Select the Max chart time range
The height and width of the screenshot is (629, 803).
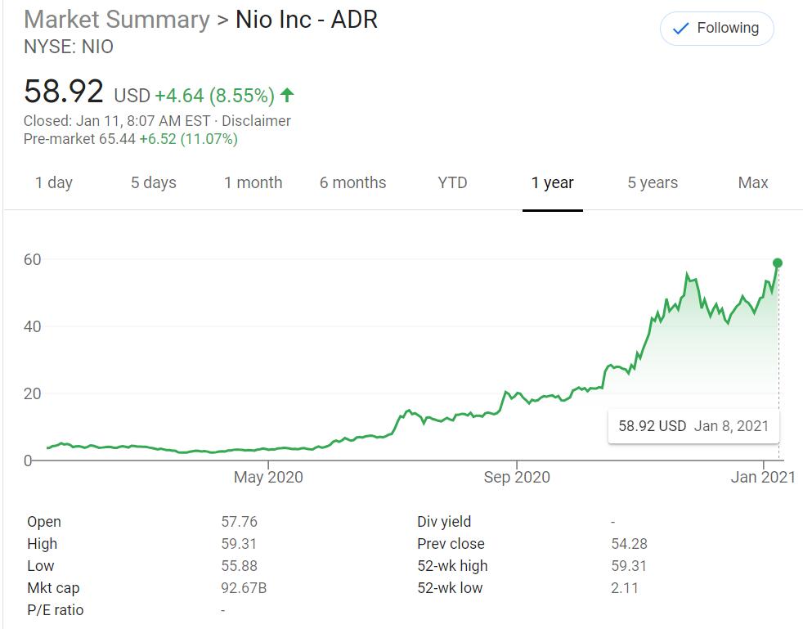pos(752,182)
